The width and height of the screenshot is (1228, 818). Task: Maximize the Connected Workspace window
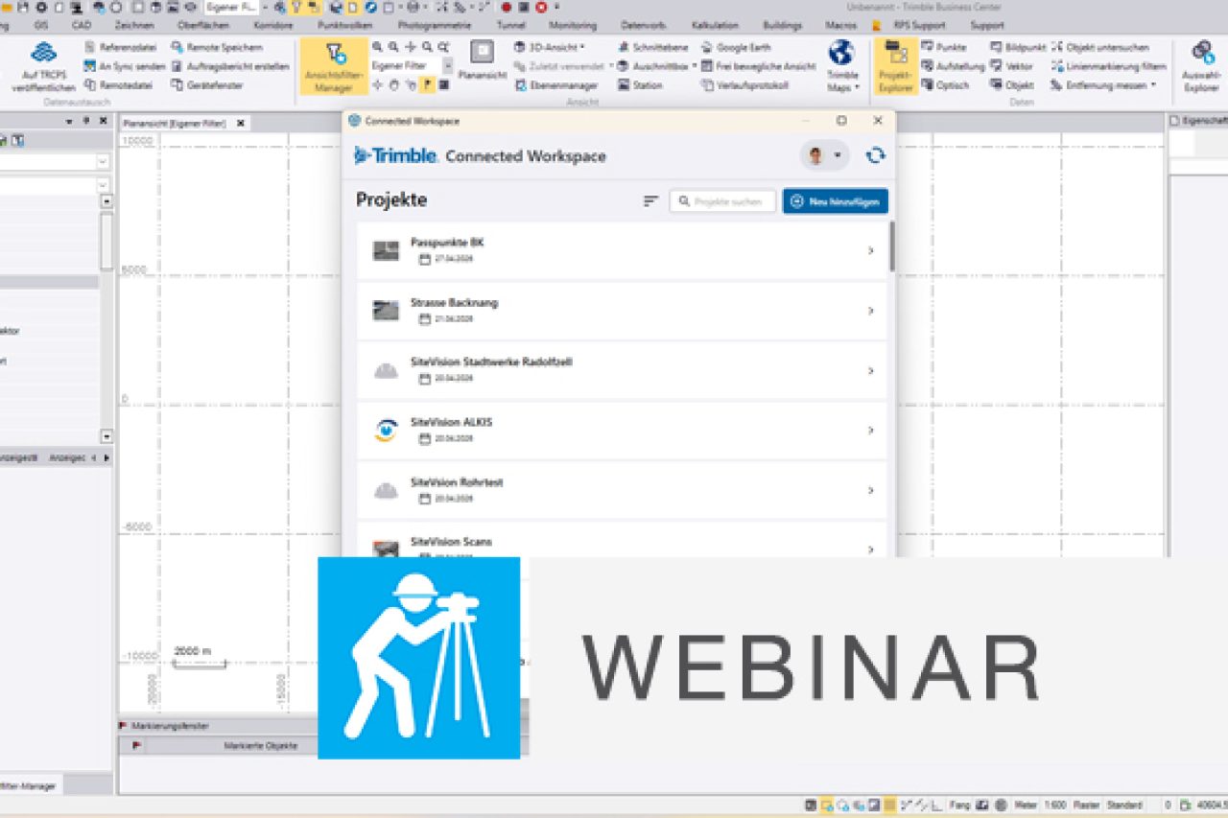pos(841,121)
